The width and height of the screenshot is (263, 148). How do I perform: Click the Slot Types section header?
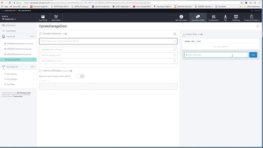(12, 67)
